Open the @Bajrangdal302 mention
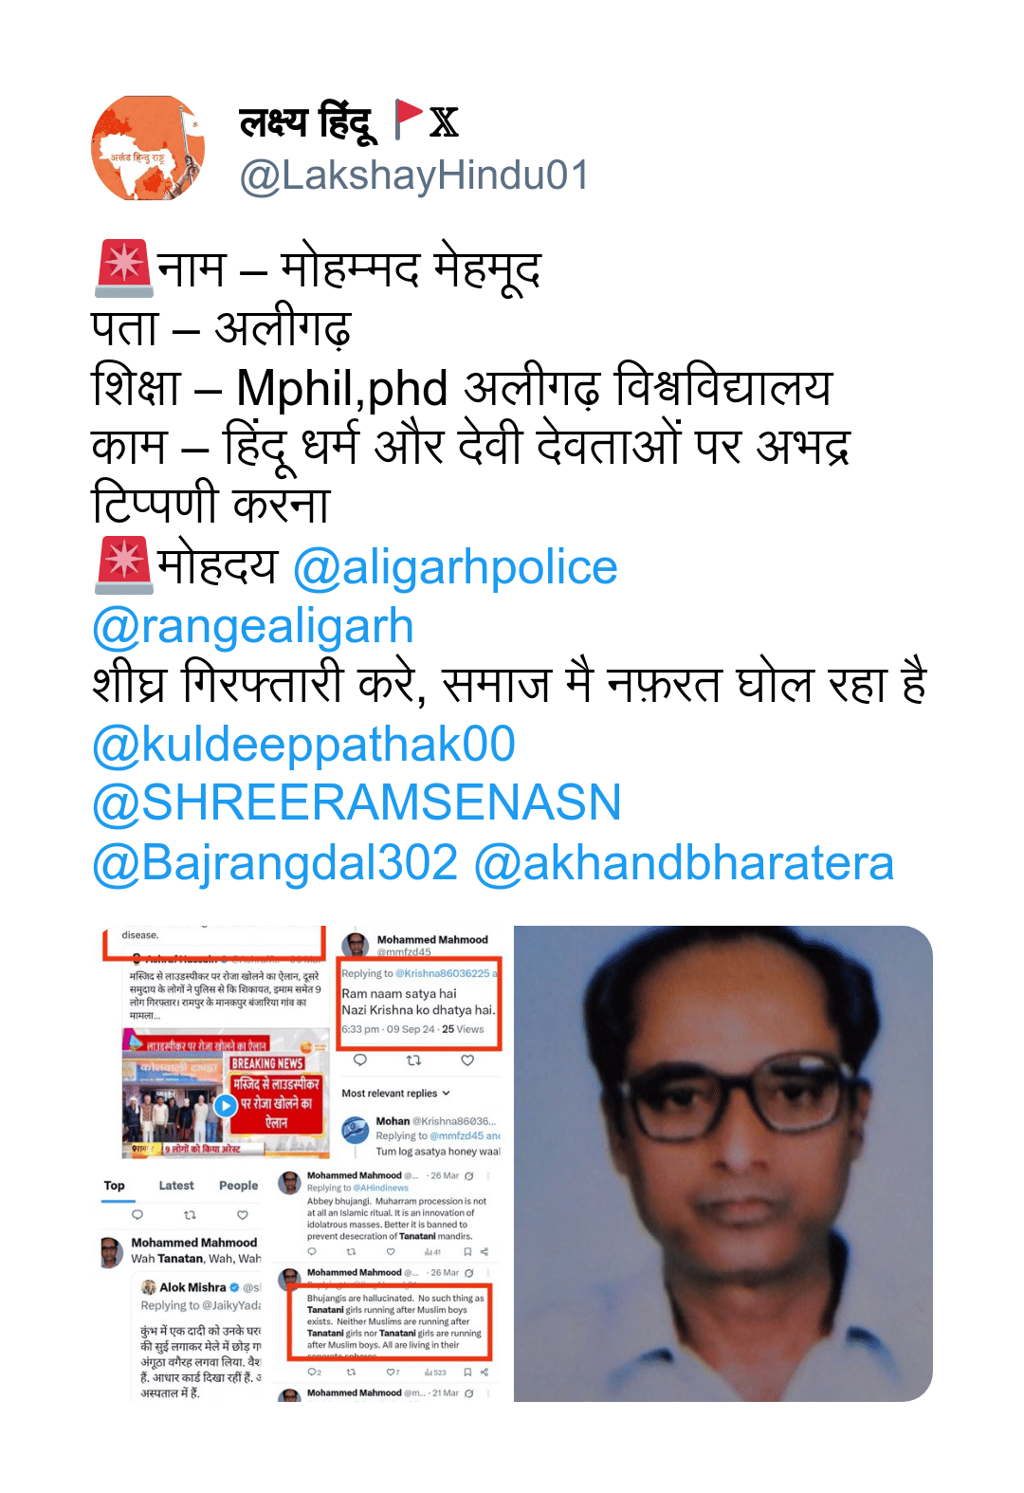1024x1493 pixels. [275, 863]
